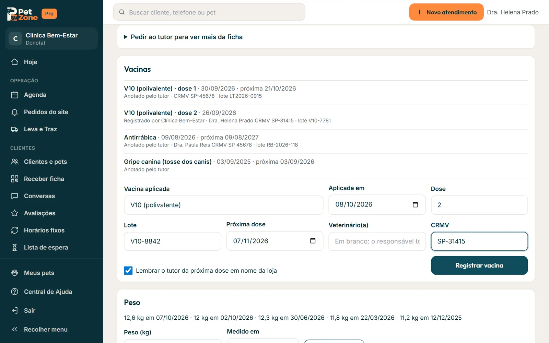Select the Gripe canina vaccine record
549x343 pixels.
(326, 165)
